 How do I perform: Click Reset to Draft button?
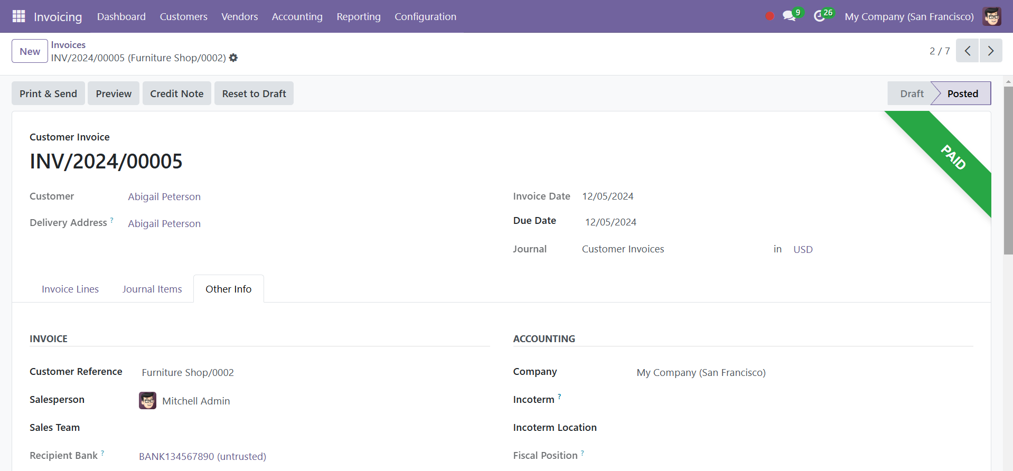254,93
